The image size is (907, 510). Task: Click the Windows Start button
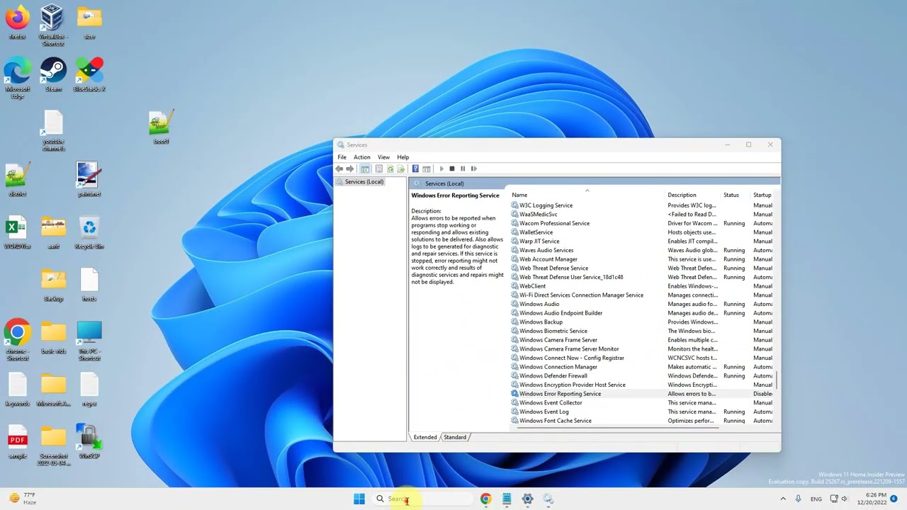click(x=359, y=499)
